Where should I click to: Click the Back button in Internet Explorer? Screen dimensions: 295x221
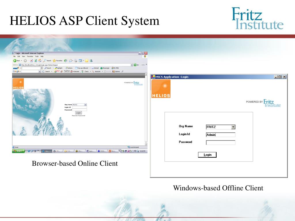(16, 61)
